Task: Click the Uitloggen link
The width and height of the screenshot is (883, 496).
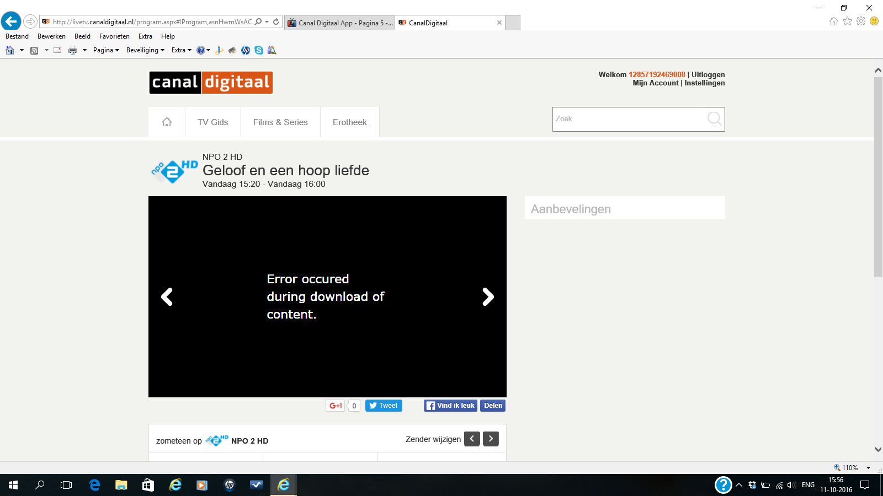Action: coord(708,74)
